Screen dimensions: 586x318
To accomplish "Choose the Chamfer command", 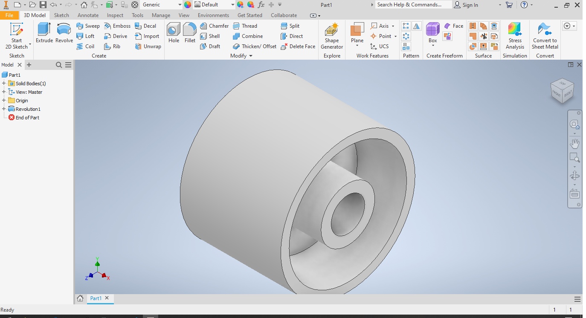I will (x=214, y=26).
